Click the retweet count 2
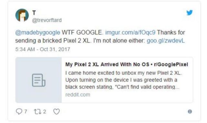207x123 pixels. [45, 111]
